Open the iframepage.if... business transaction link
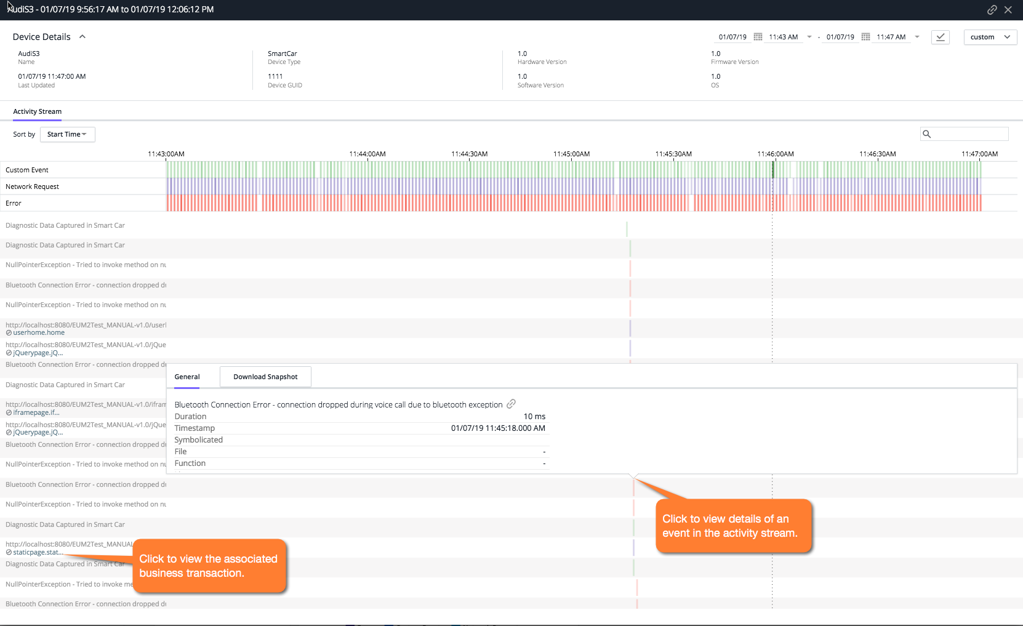 (x=36, y=413)
